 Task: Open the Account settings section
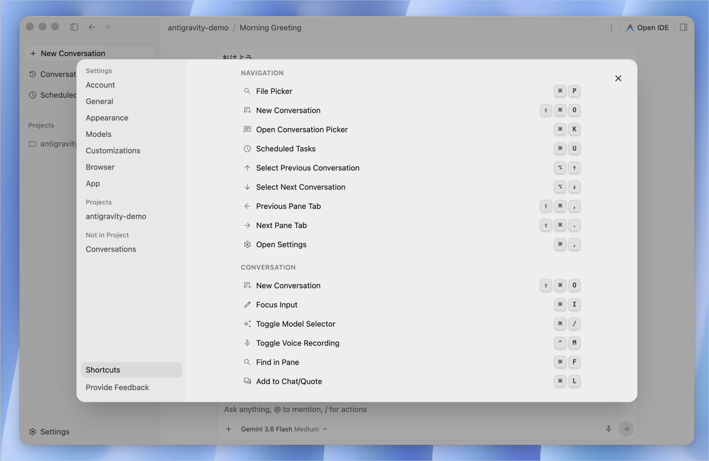click(x=100, y=85)
